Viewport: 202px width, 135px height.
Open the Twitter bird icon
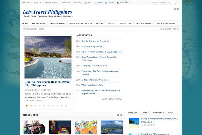click(106, 3)
